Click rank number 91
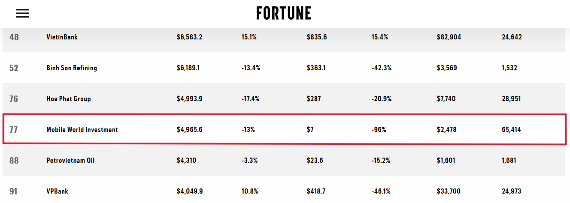Screen dimensions: 570x203 14,191
